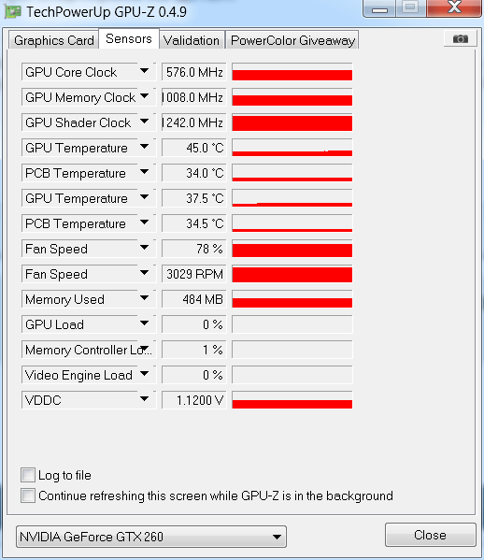
Task: Enable the Log to file checkbox
Action: 28,475
